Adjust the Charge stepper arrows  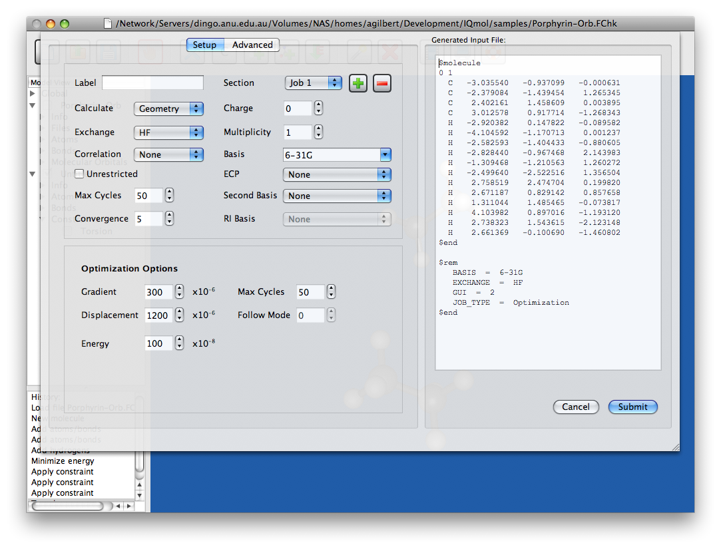point(319,108)
